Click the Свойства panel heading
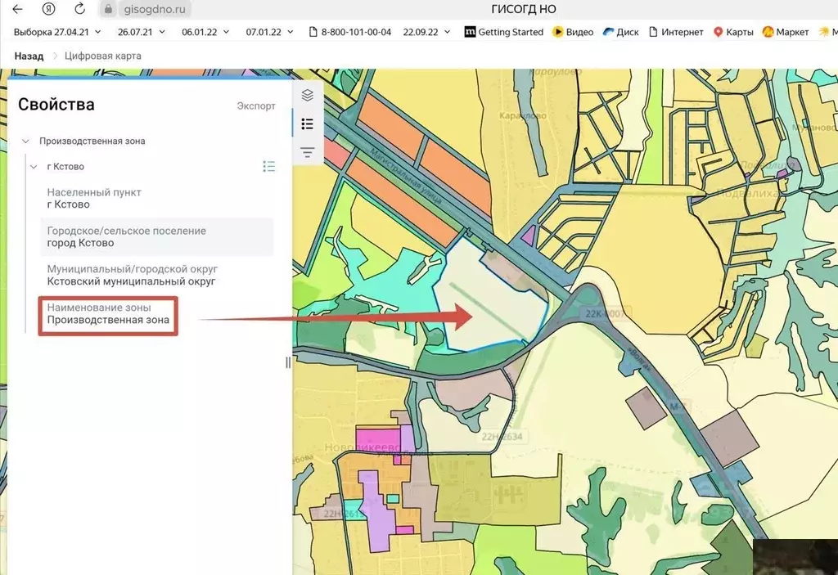838x575 pixels. click(56, 104)
